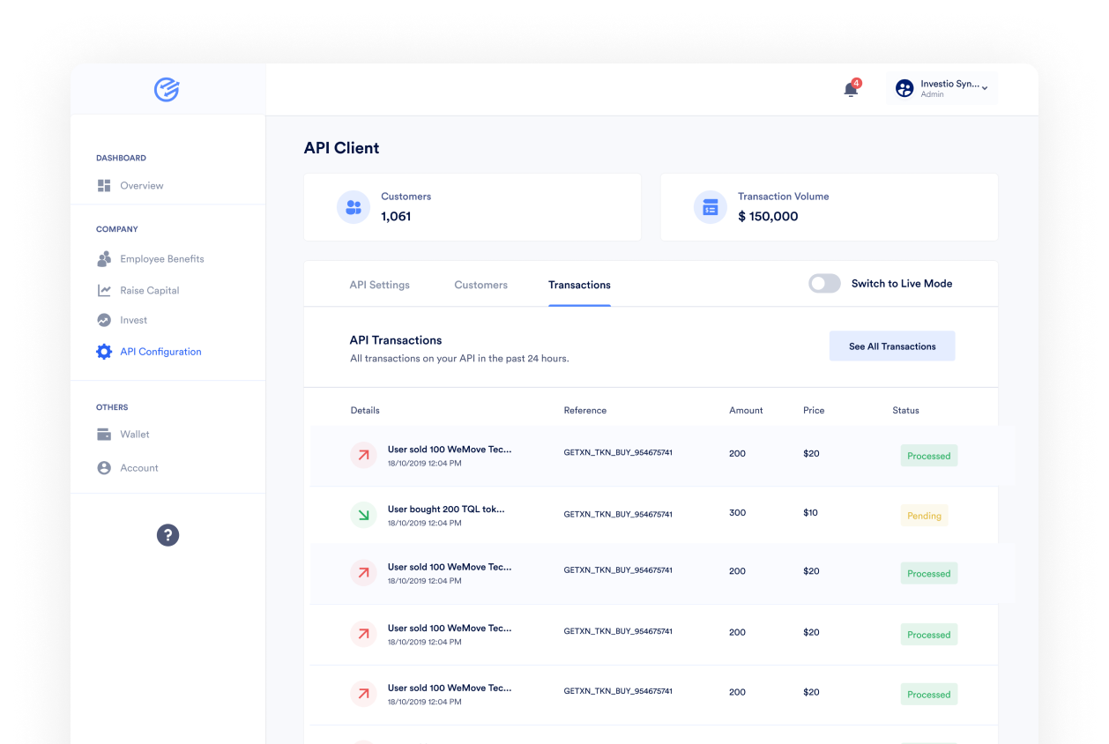Click the Employee Benefits people icon

click(x=104, y=259)
